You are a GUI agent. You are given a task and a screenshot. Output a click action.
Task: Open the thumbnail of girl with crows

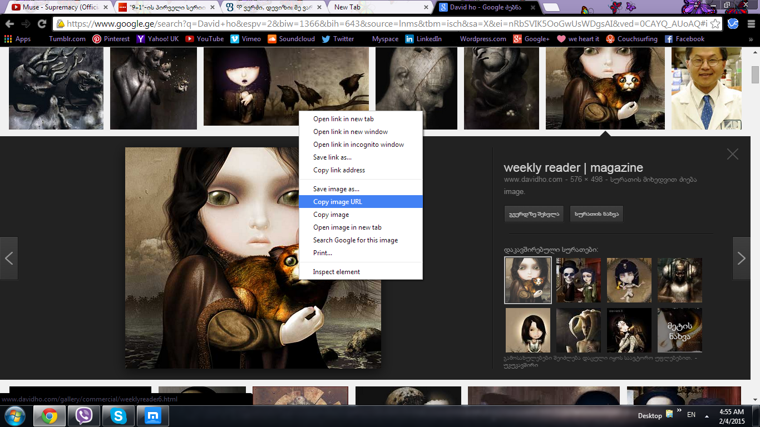286,86
